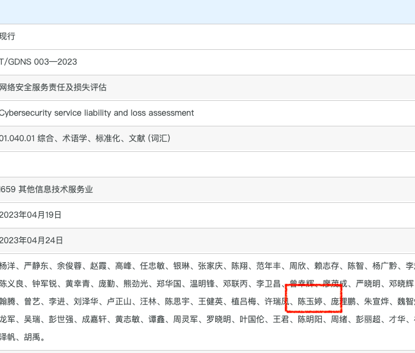Click the drafter name 叶国伦
This screenshot has height=353, width=415.
[x=252, y=319]
